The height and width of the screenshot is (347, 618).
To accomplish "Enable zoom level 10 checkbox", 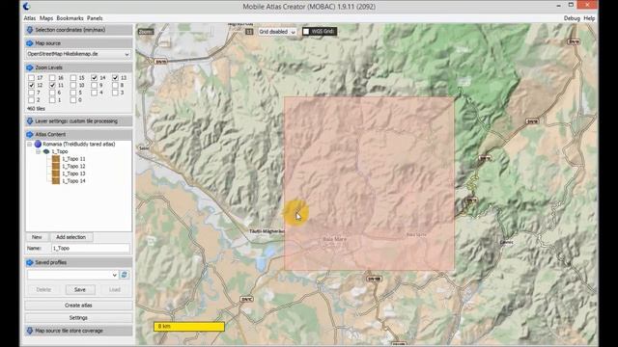I will point(73,86).
